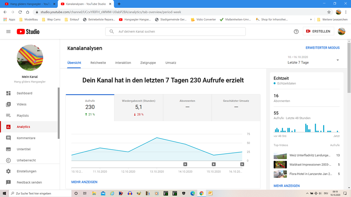The image size is (351, 197).
Task: Expand the Letzte 7 Tage date dropdown
Action: pyautogui.click(x=337, y=60)
